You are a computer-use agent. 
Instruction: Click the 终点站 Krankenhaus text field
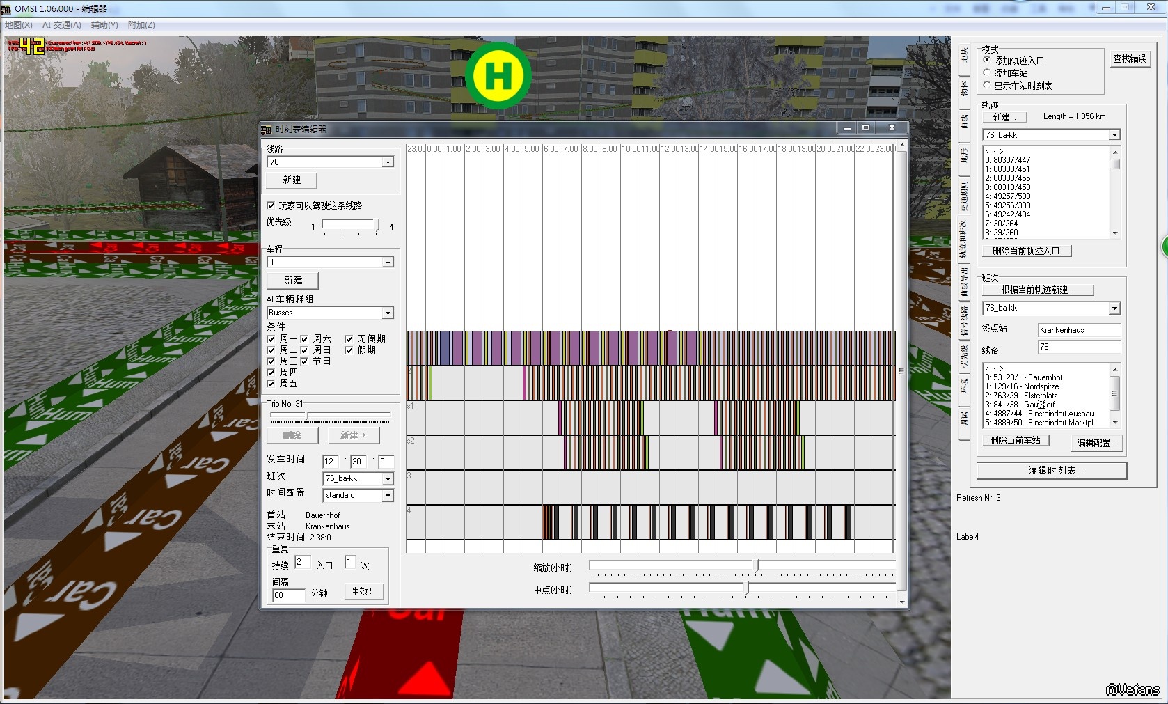click(x=1078, y=330)
